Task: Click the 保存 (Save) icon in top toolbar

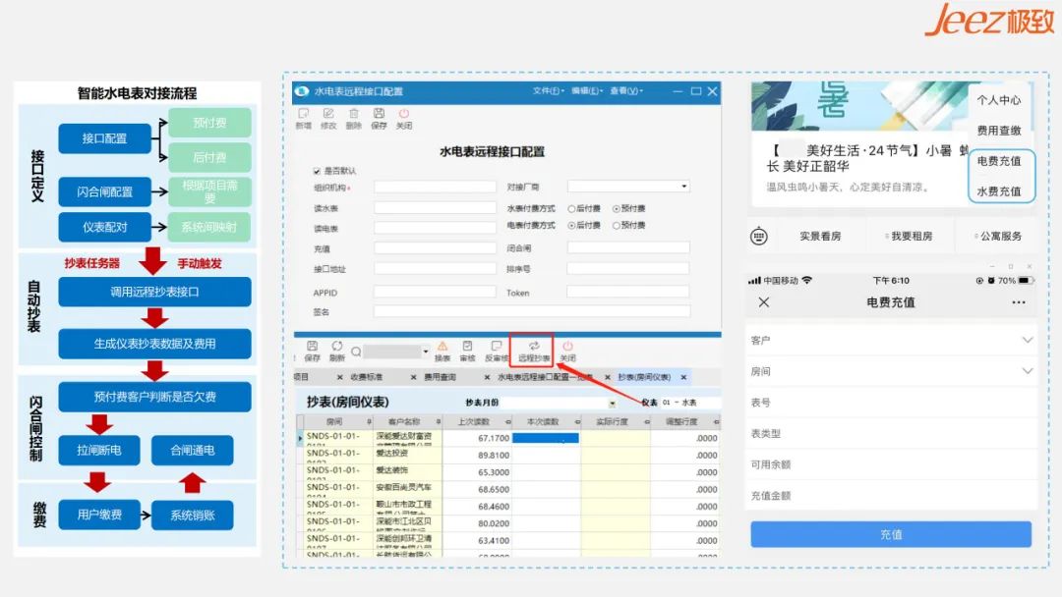Action: point(379,118)
